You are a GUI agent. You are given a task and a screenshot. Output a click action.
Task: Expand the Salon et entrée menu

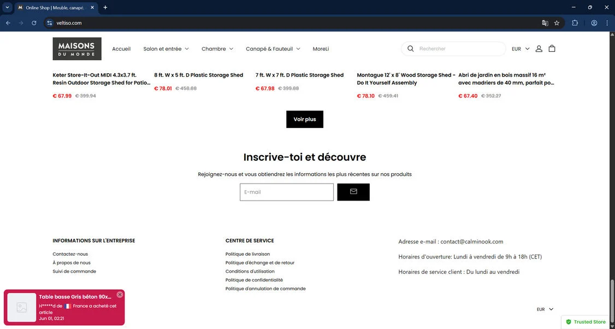pos(166,49)
